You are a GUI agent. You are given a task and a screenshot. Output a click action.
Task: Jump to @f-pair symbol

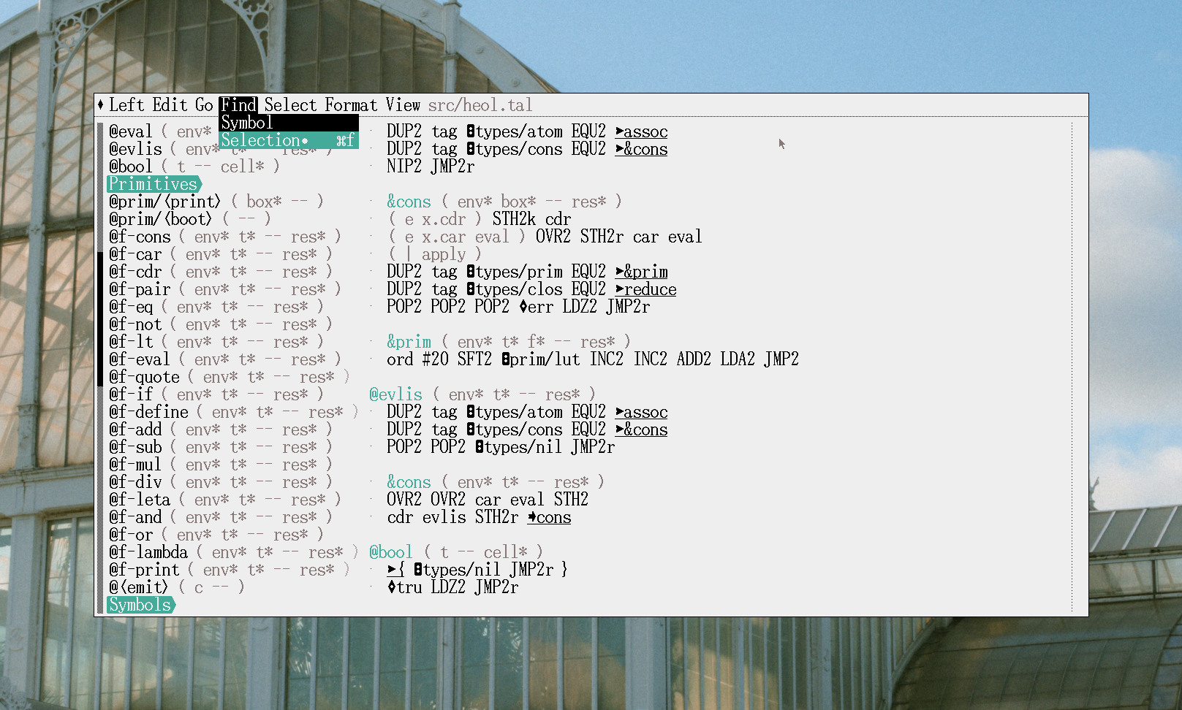point(140,289)
